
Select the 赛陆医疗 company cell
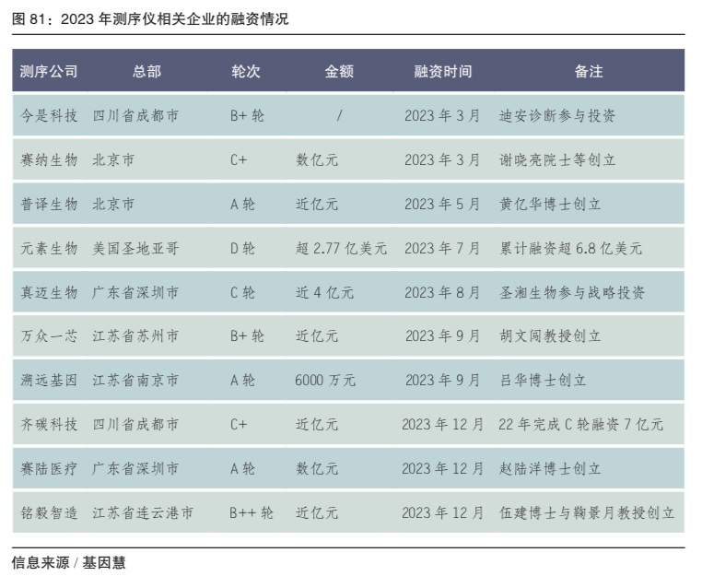pos(49,469)
